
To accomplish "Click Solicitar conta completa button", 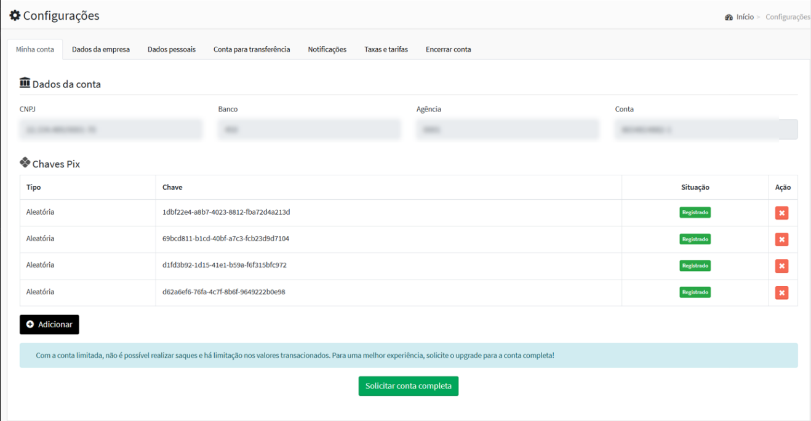I will tap(409, 386).
